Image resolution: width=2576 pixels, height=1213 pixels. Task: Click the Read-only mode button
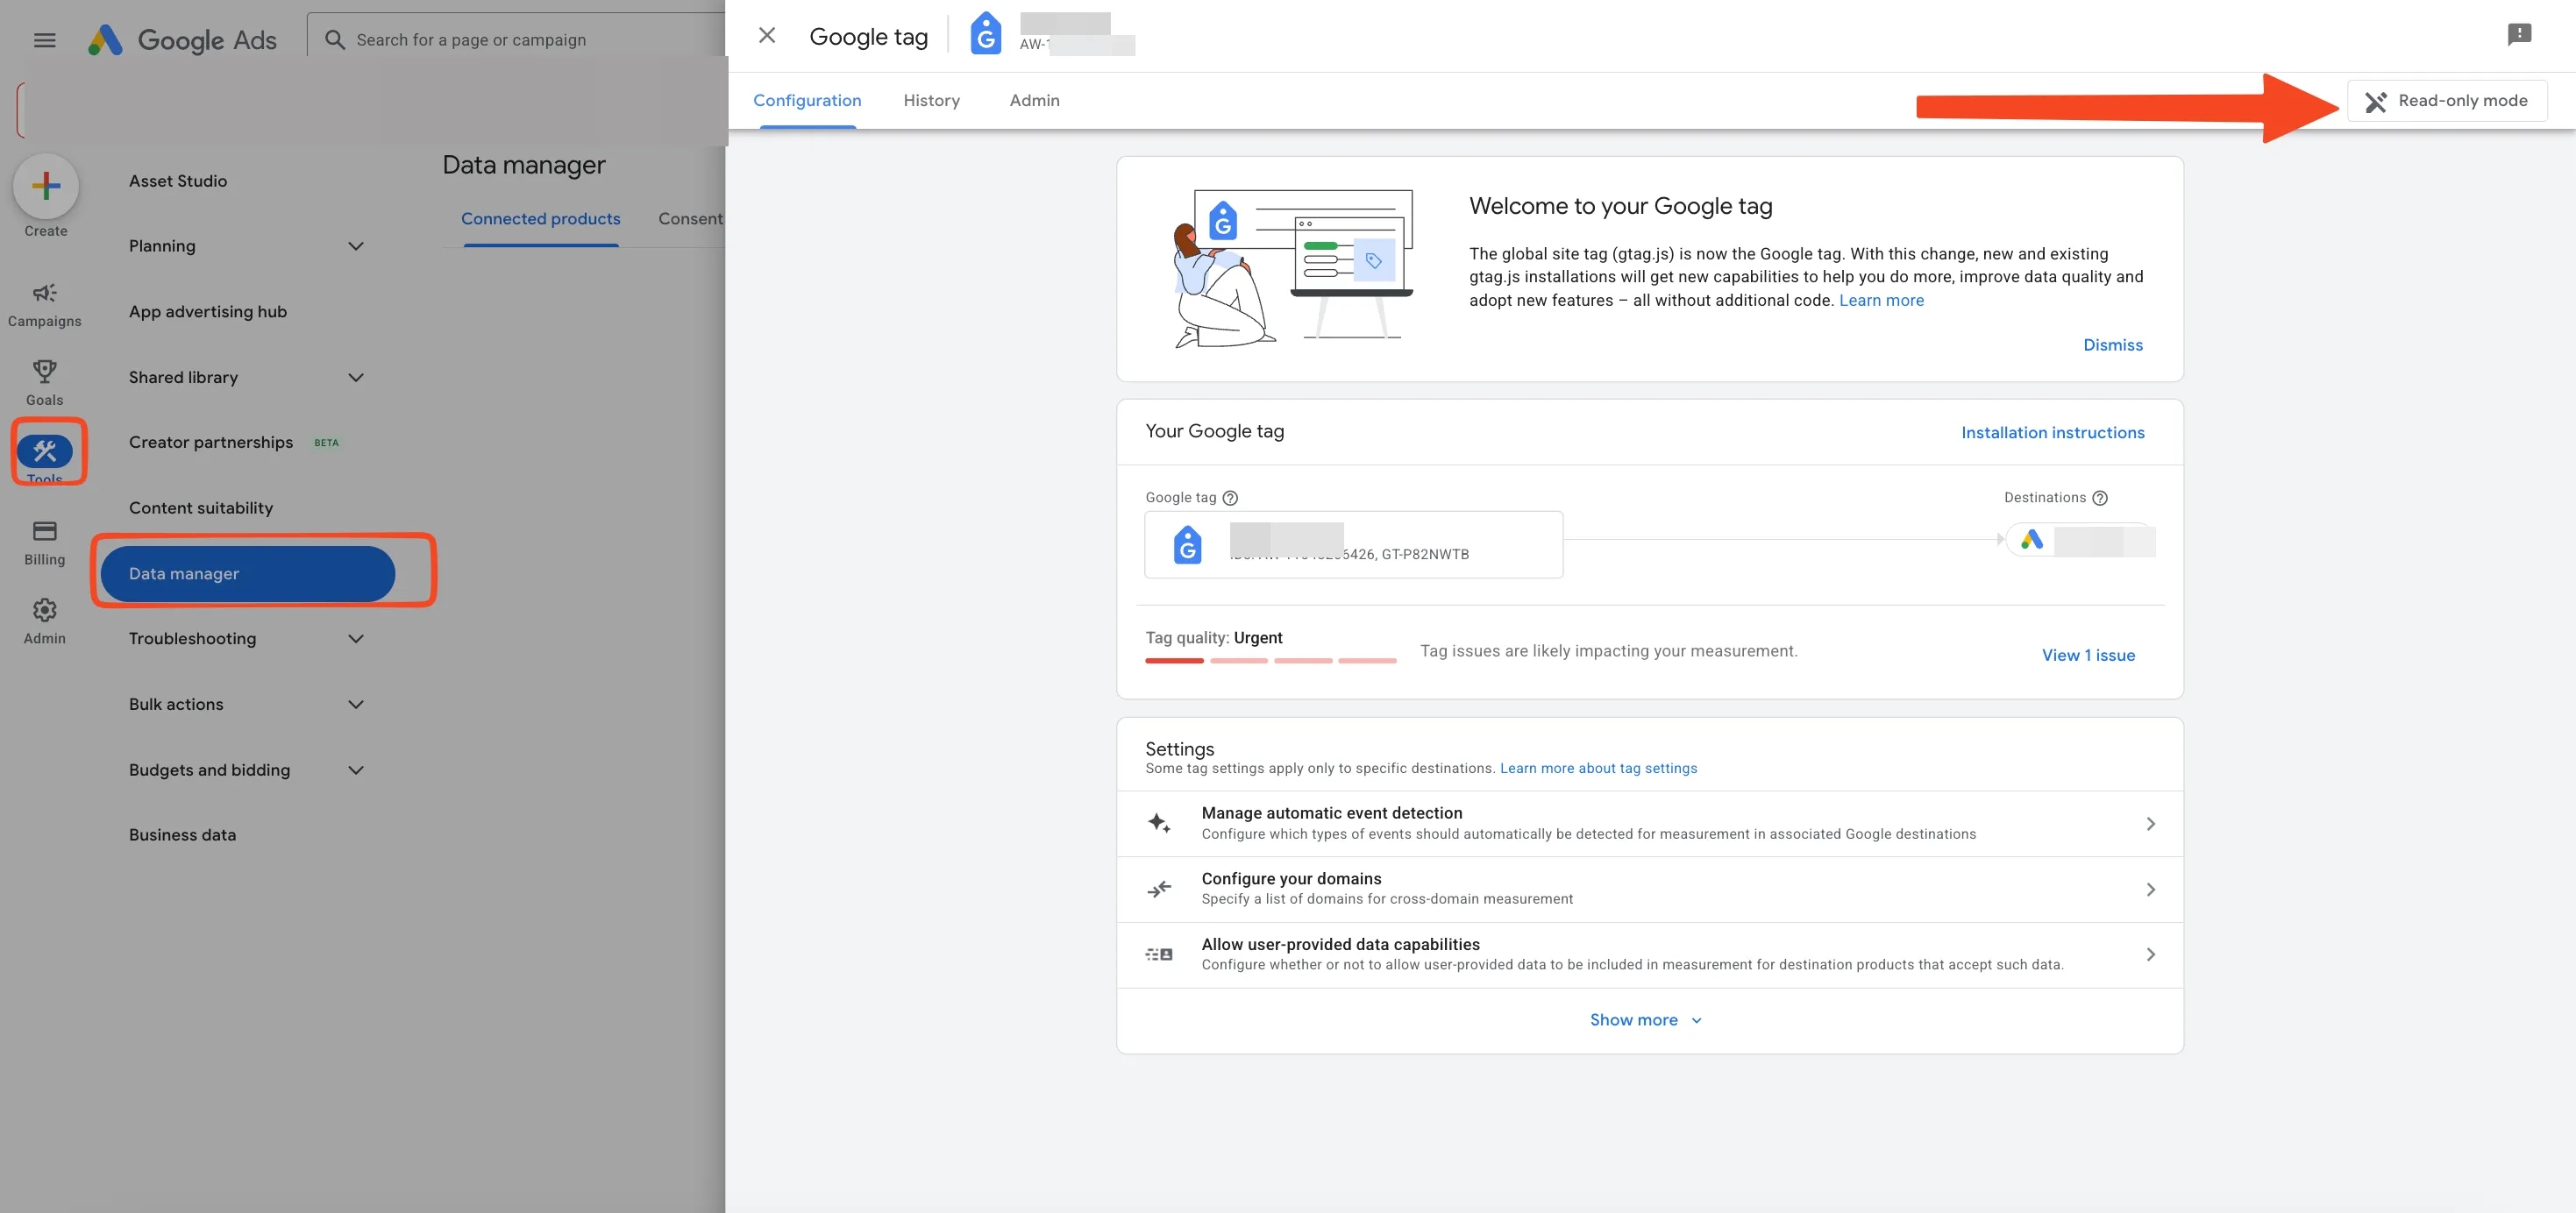2446,101
